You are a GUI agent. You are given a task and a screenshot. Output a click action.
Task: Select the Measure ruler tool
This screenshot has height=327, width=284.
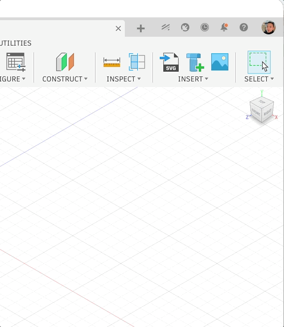coord(112,62)
